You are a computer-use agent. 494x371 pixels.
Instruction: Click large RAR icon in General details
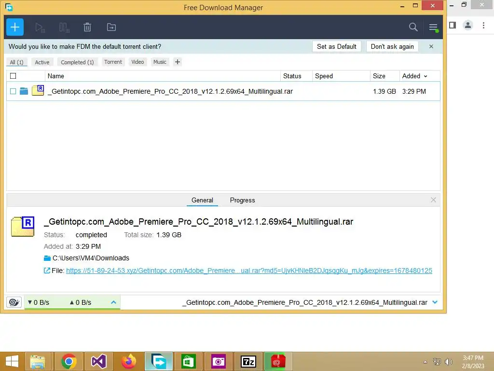tap(23, 226)
